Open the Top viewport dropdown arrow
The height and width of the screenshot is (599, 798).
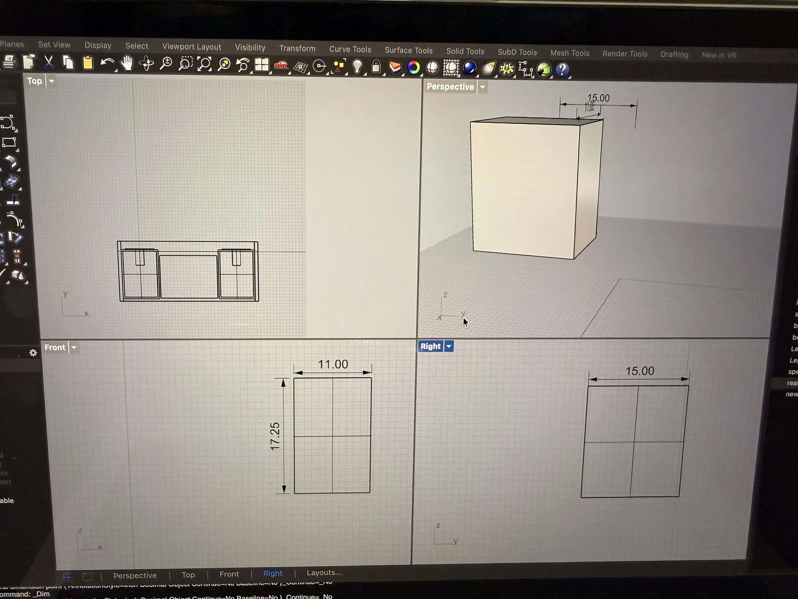51,81
